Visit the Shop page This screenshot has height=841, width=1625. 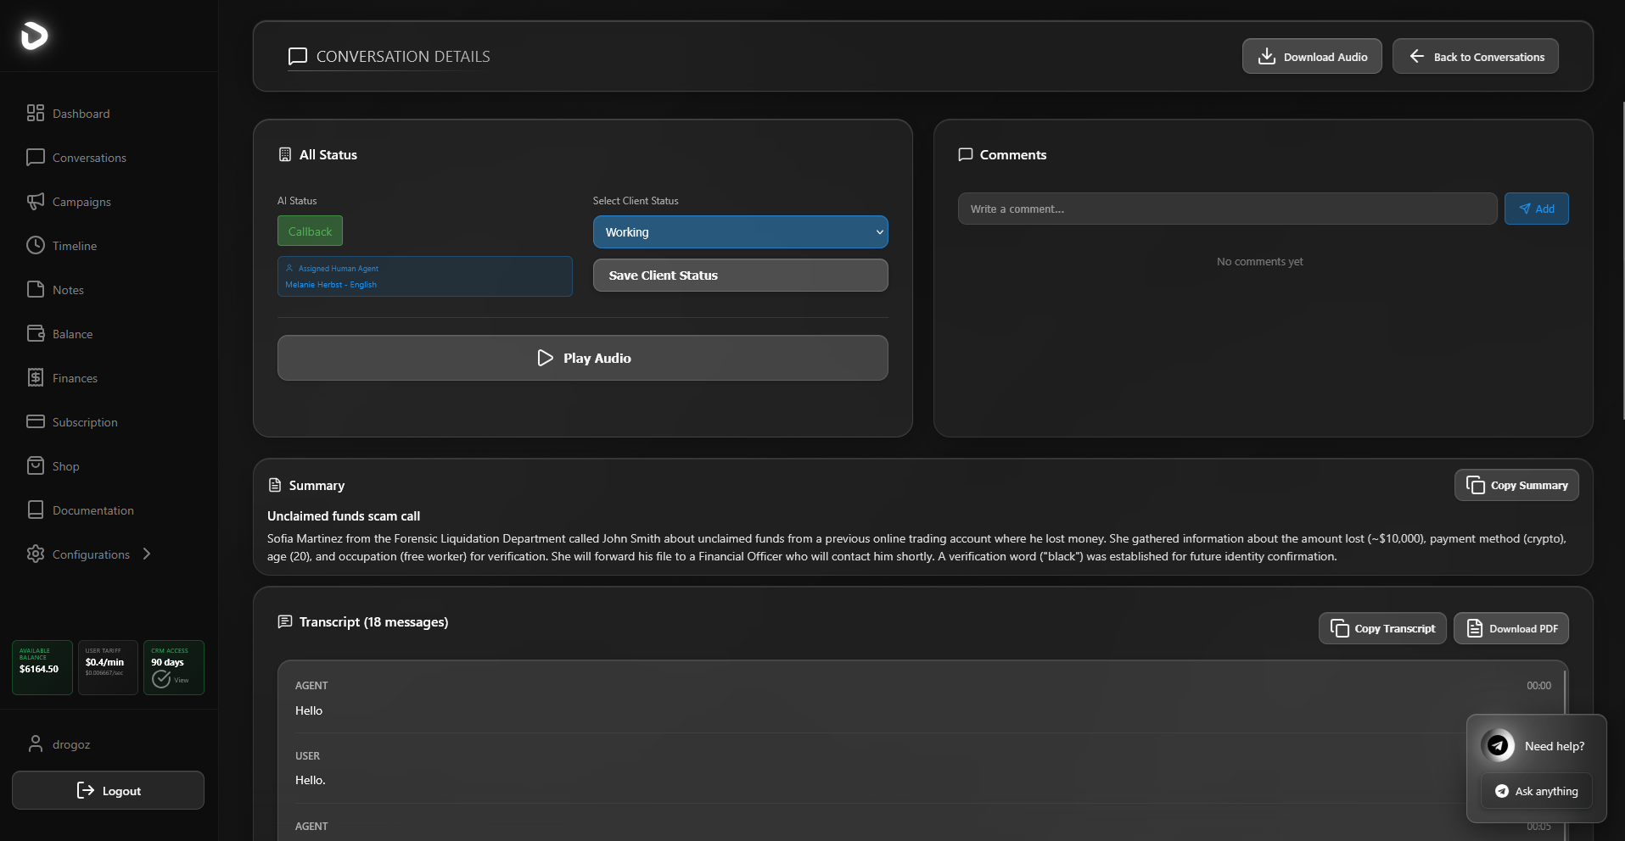64,465
